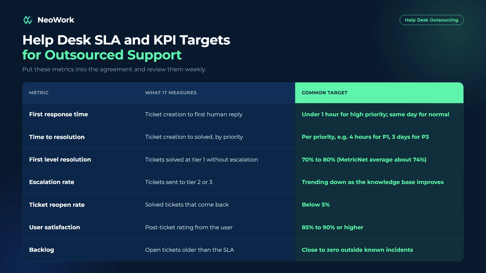The image size is (486, 273).
Task: Select 'Tickets solved at tier 1 without escalation'
Action: click(x=201, y=160)
